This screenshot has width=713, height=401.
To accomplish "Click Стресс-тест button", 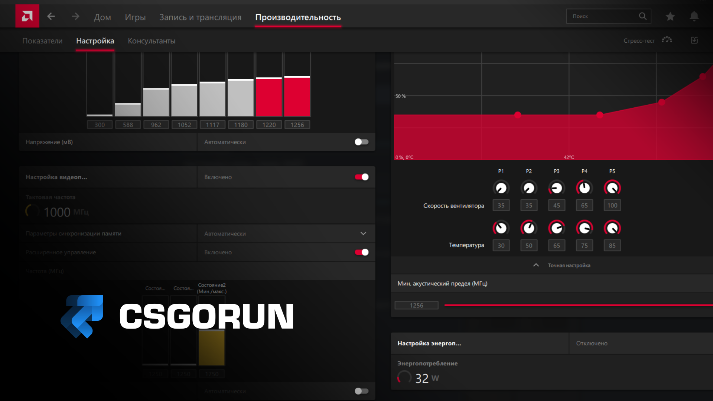I will pos(639,41).
